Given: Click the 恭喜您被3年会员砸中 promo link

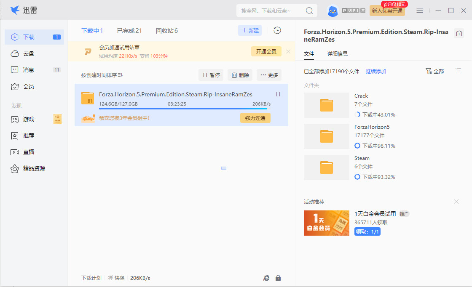Looking at the screenshot, I should click(124, 118).
